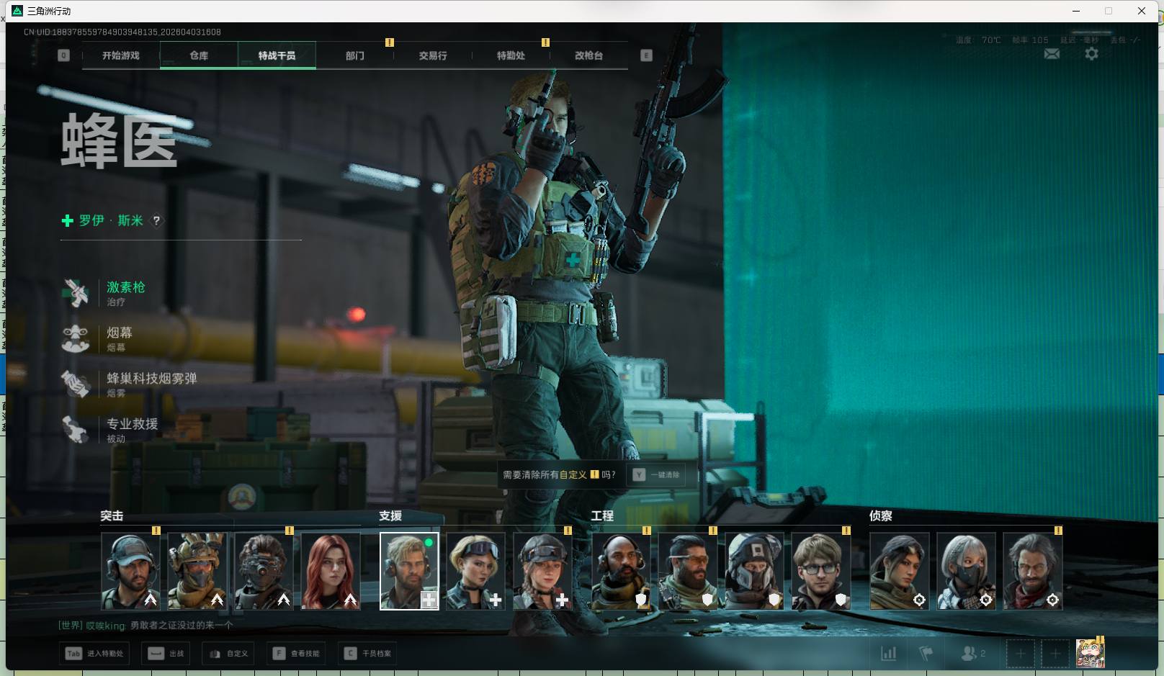Screen dimensions: 1164x676
Task: Open the 干员档案 button
Action: click(x=368, y=654)
